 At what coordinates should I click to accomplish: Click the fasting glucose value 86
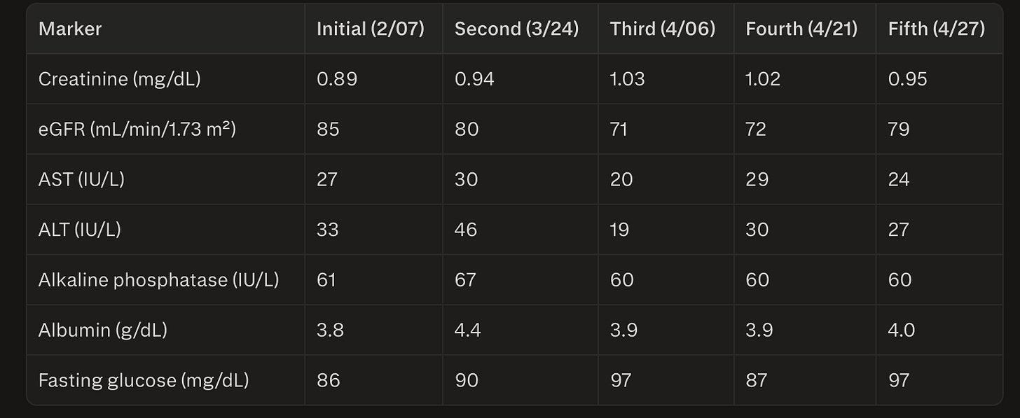(x=329, y=380)
